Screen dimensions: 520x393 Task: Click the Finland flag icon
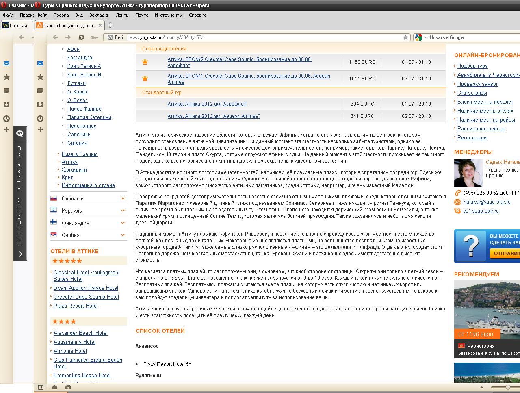(54, 223)
